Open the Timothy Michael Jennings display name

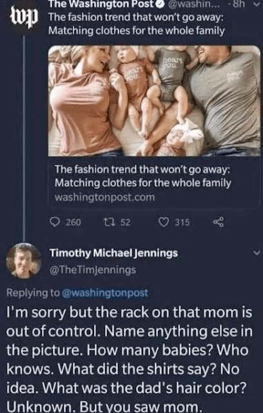114,253
